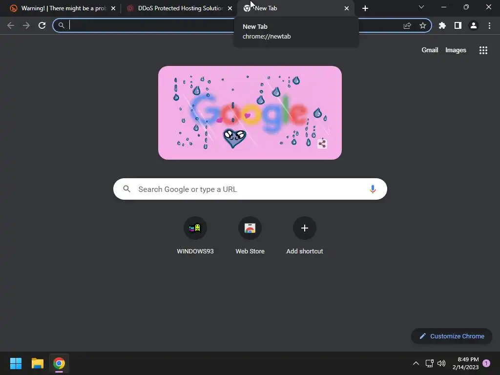Launch File Explorer from the taskbar
This screenshot has height=375, width=500.
click(x=37, y=363)
